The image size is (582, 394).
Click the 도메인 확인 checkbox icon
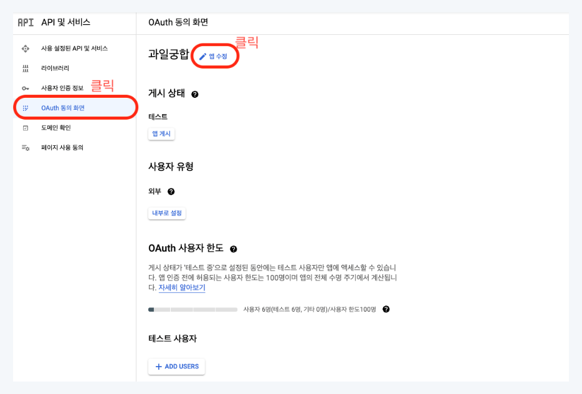coord(25,127)
